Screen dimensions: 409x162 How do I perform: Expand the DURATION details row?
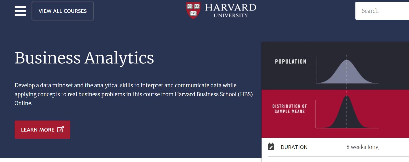pyautogui.click(x=294, y=147)
